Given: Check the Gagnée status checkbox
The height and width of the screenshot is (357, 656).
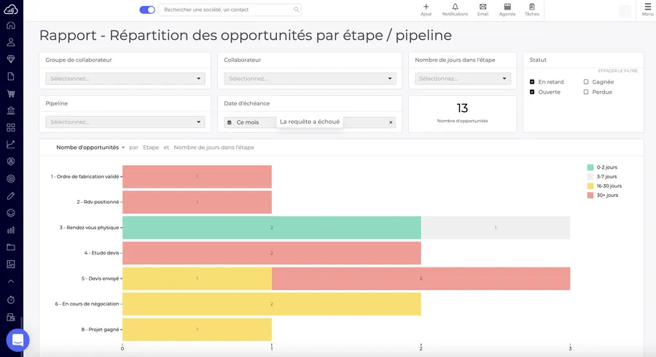Looking at the screenshot, I should pyautogui.click(x=586, y=82).
